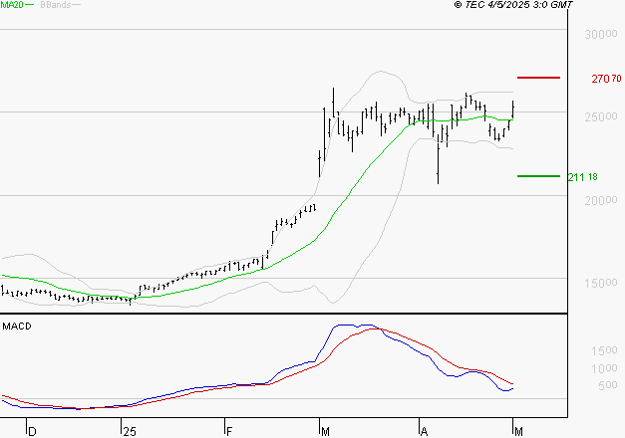This screenshot has height=438, width=625.
Task: Click the MACD 1000 axis label
Action: (x=604, y=368)
